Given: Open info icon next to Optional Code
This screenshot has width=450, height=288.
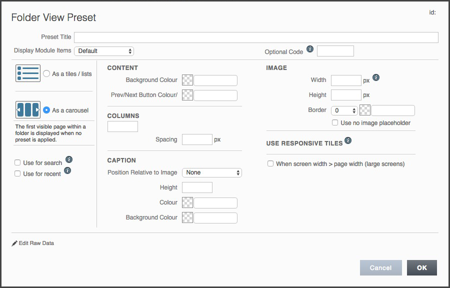Looking at the screenshot, I should [x=310, y=49].
